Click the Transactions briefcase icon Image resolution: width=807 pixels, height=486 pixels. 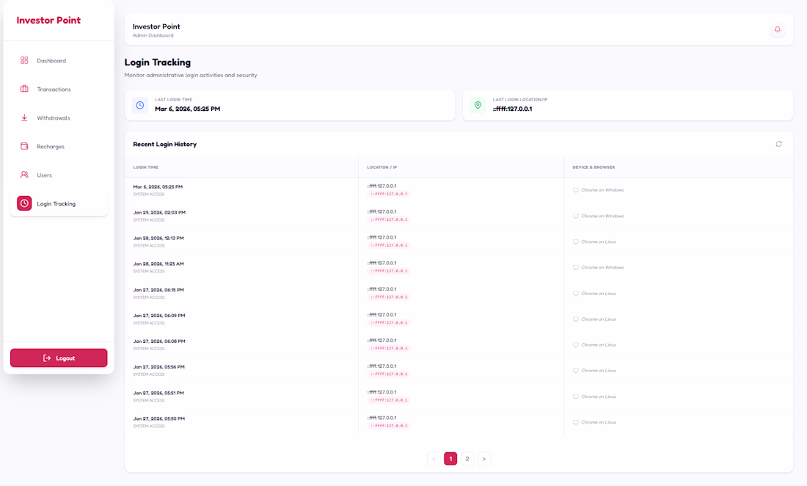pos(24,89)
